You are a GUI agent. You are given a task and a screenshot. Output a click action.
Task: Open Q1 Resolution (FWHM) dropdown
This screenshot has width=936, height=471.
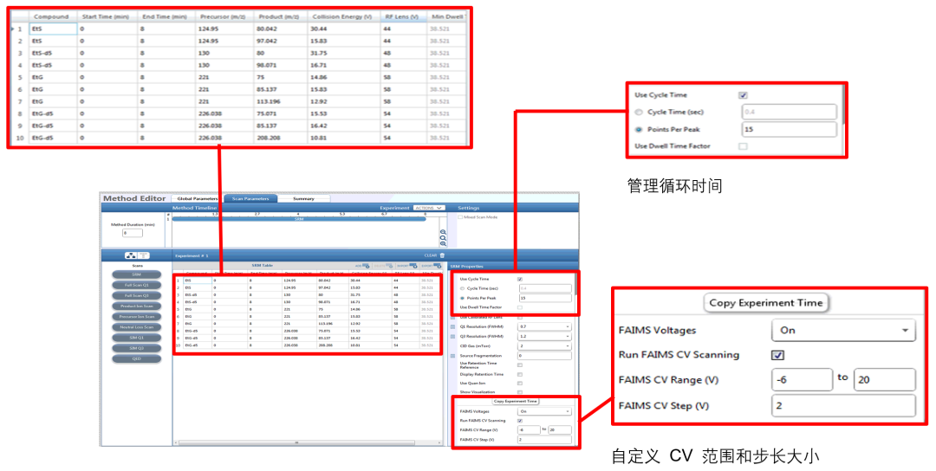coord(544,326)
